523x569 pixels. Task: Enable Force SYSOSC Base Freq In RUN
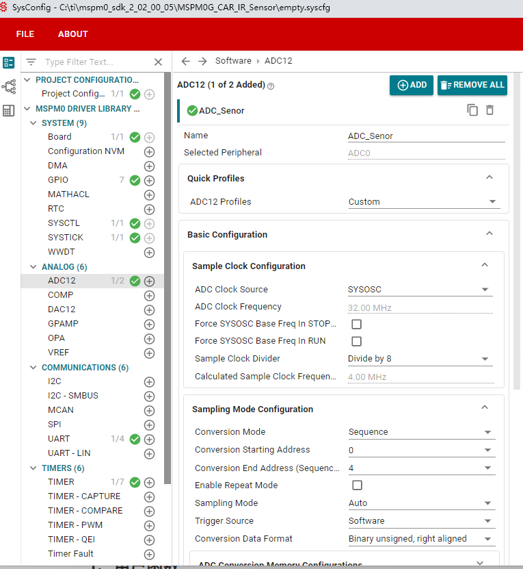pos(357,341)
